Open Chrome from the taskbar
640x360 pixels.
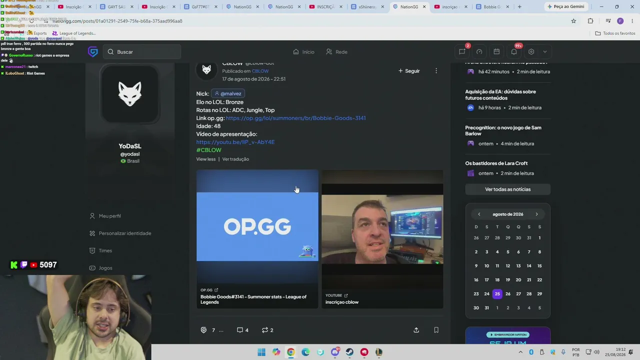(x=290, y=352)
